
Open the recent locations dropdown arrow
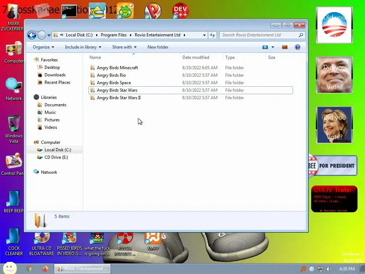[x=49, y=35]
